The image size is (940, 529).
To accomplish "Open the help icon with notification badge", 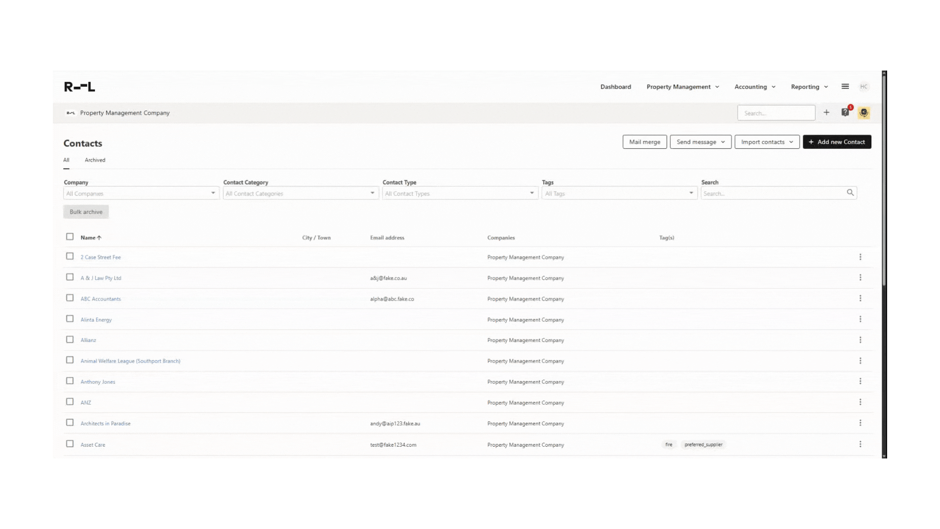I will point(846,113).
